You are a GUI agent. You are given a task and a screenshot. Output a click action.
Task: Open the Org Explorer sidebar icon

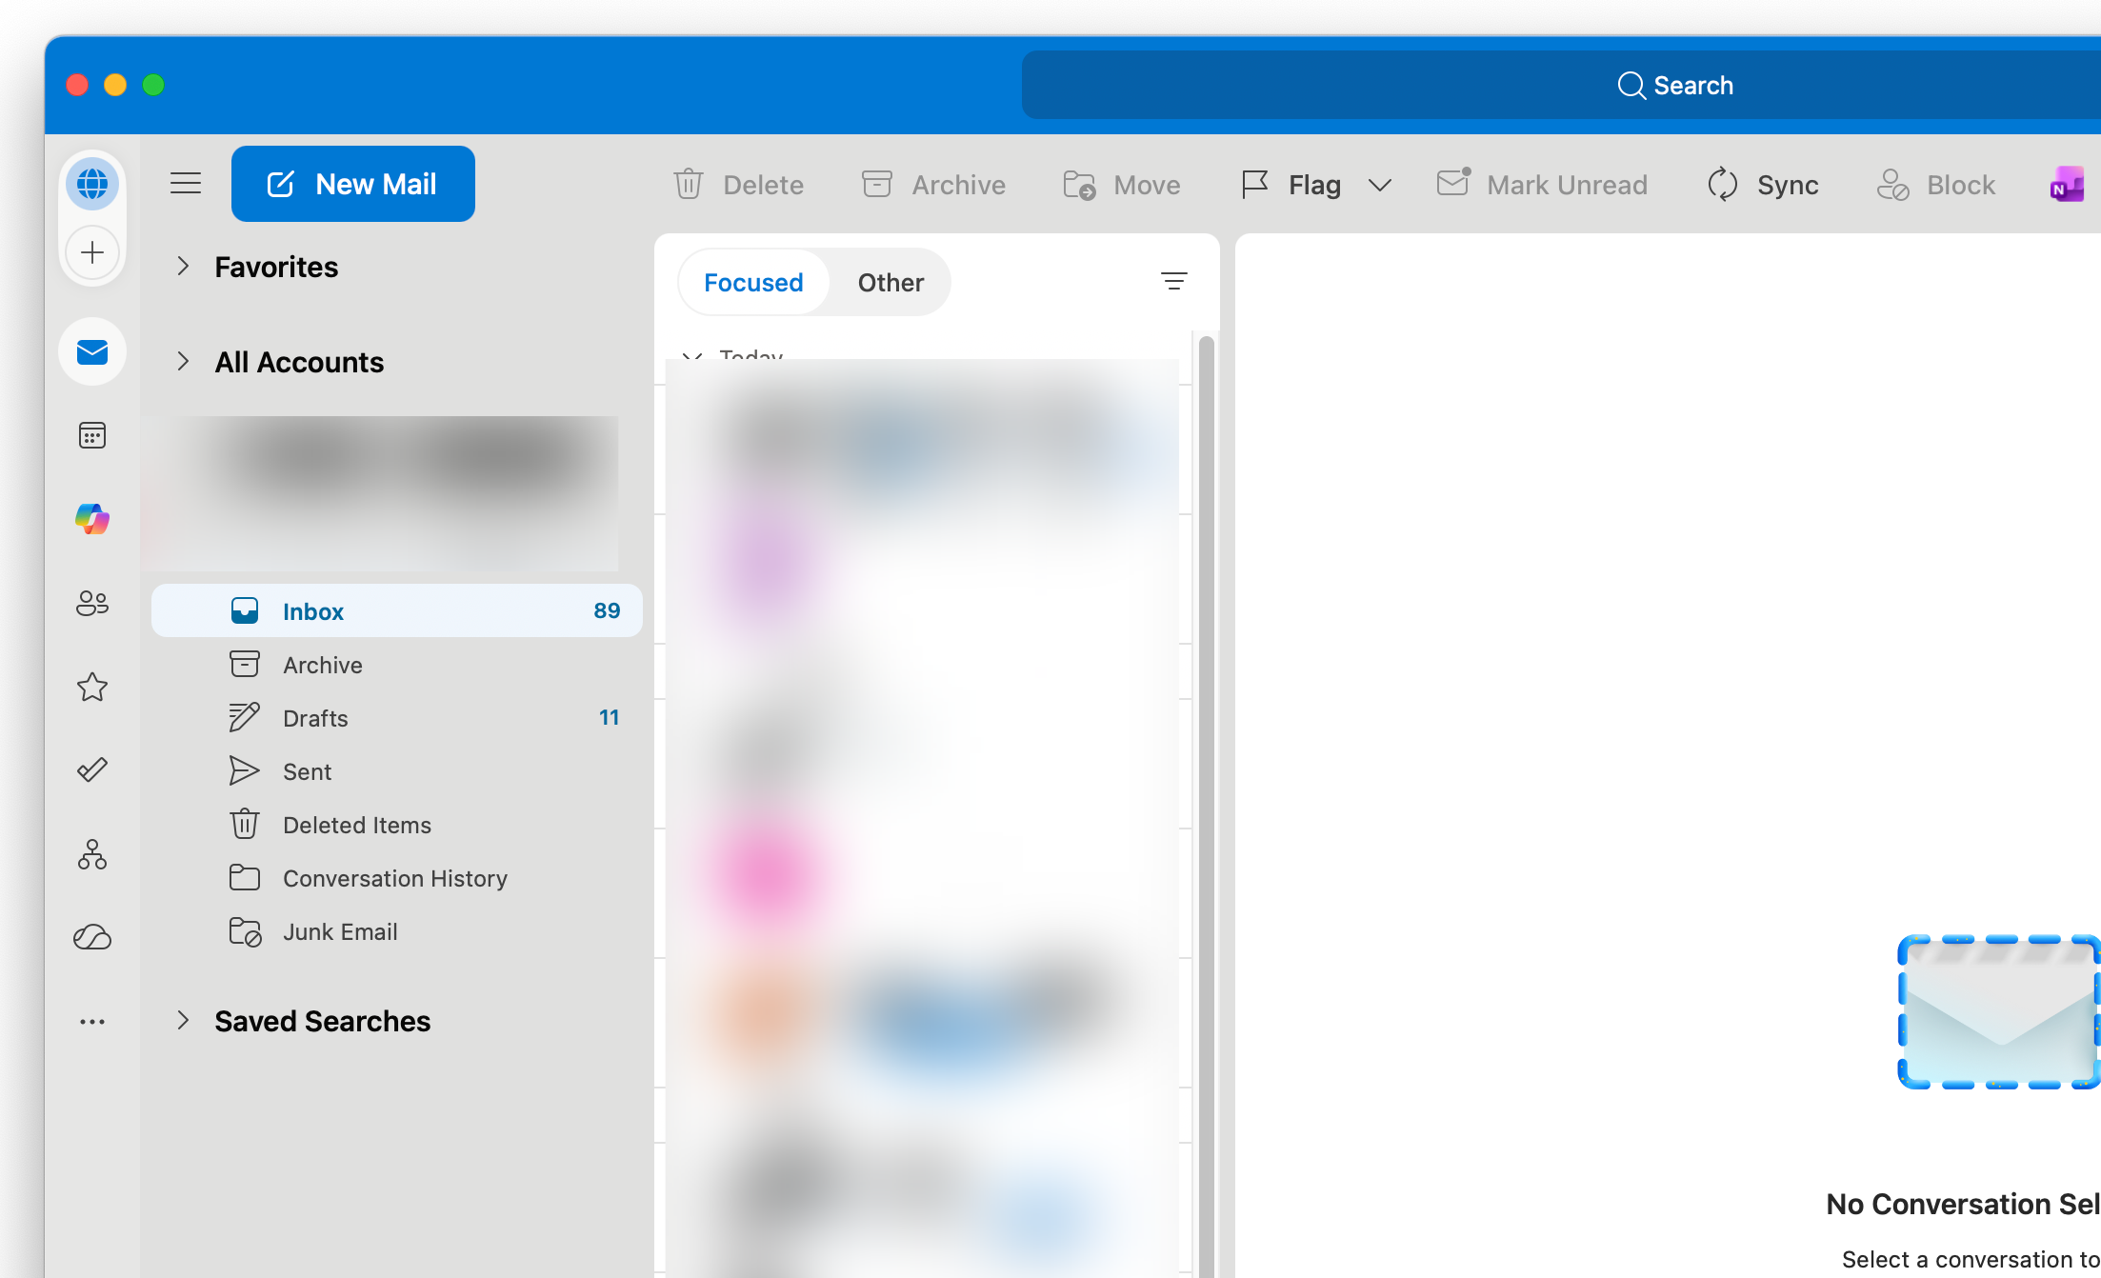[92, 854]
